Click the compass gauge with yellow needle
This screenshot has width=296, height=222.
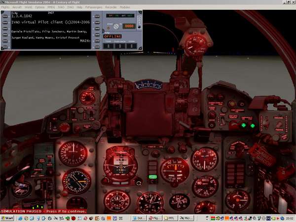click(x=76, y=182)
